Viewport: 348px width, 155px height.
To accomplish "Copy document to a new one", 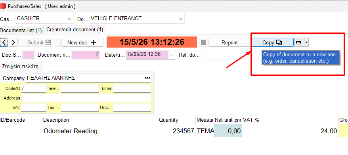I will point(272,42).
